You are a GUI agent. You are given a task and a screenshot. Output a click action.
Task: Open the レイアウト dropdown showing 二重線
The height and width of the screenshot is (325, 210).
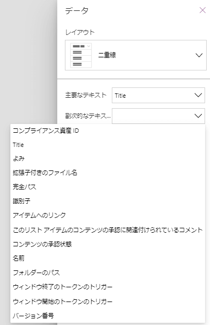[x=136, y=55]
